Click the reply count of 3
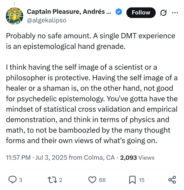 pyautogui.click(x=21, y=180)
